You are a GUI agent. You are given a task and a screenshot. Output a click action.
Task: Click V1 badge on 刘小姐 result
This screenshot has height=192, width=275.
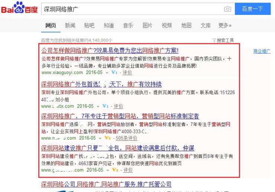[106, 106]
